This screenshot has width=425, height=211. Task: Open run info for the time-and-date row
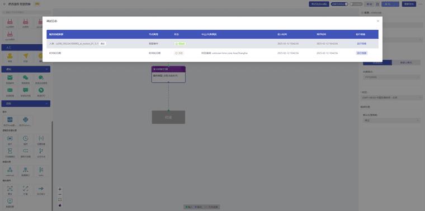click(x=362, y=53)
